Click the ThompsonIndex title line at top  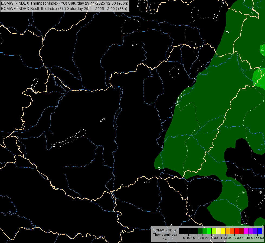coord(65,3)
